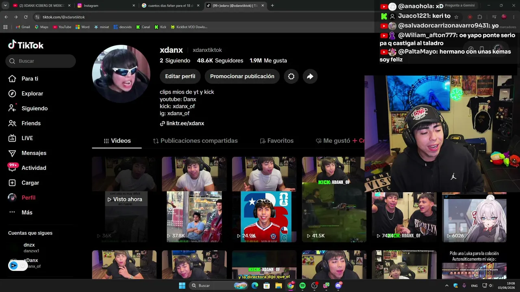Open the video with 41.5K views

tap(334, 200)
